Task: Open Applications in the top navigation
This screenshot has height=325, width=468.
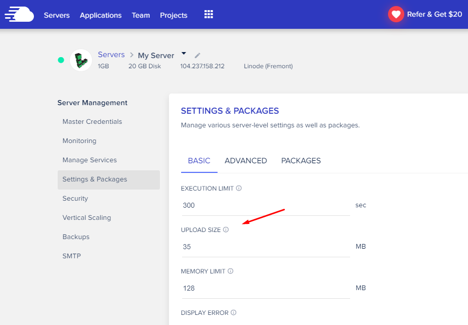Action: 101,15
